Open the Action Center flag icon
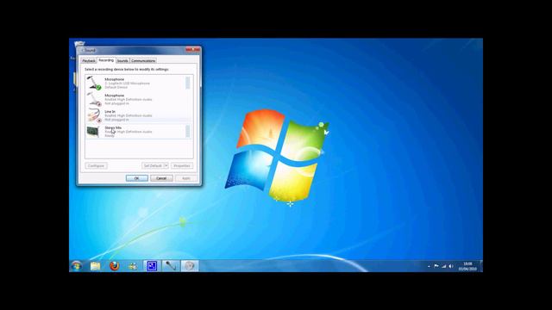The height and width of the screenshot is (310, 552). click(x=436, y=266)
